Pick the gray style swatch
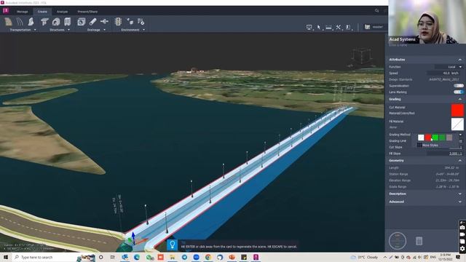The height and width of the screenshot is (262, 466). (449, 138)
